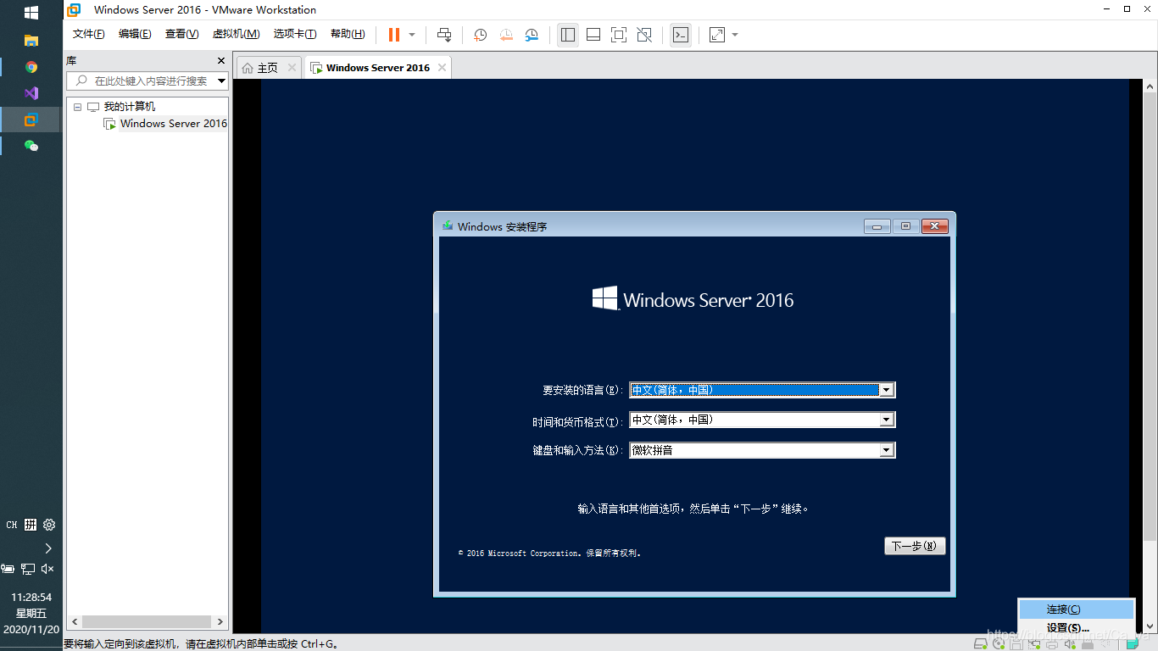Expand the hidden tray icons chevron
The height and width of the screenshot is (651, 1158).
click(x=48, y=548)
